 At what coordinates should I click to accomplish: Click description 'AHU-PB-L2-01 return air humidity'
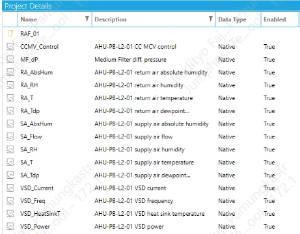139,85
